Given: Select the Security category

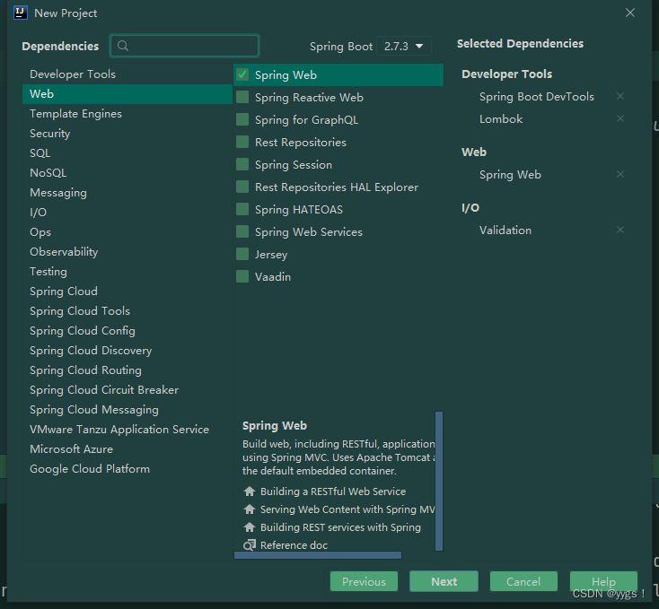Looking at the screenshot, I should (127, 134).
